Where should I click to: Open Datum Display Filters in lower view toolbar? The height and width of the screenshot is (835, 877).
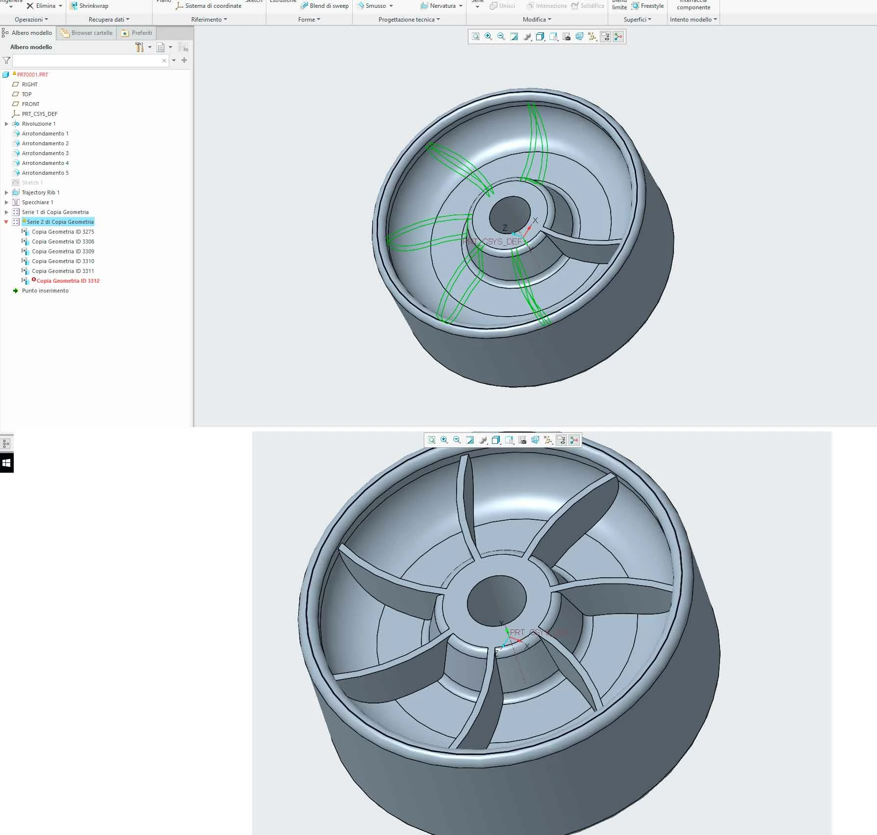[548, 440]
